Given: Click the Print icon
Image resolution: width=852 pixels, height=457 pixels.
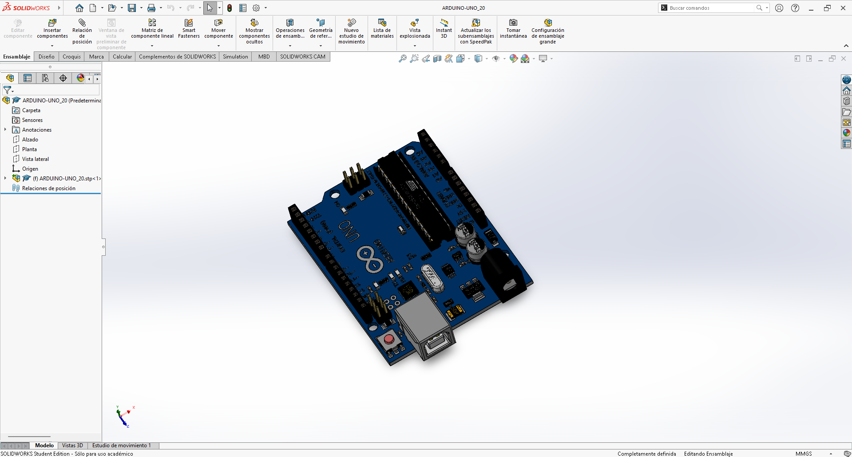Looking at the screenshot, I should (151, 8).
